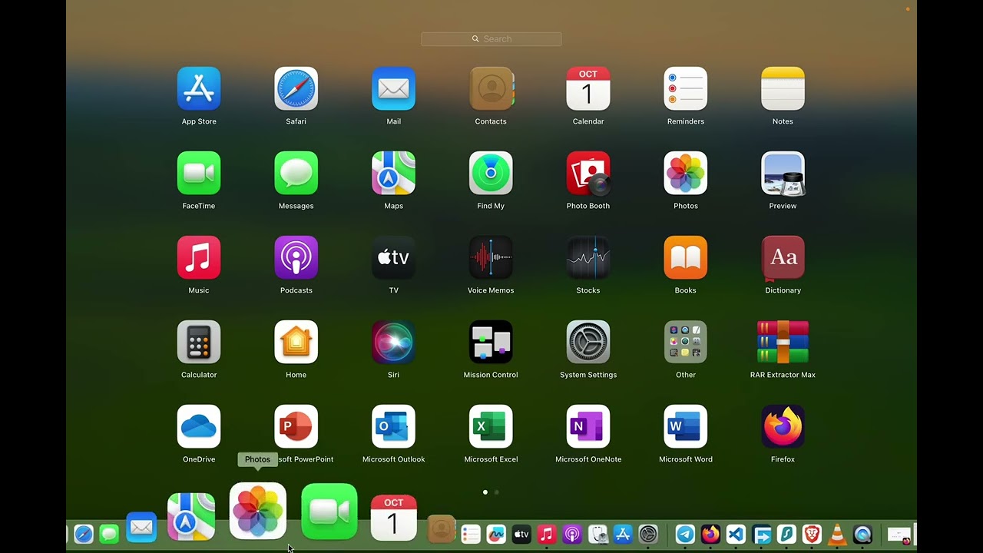The height and width of the screenshot is (553, 983).
Task: Open Calendar from the Dock
Action: click(394, 518)
